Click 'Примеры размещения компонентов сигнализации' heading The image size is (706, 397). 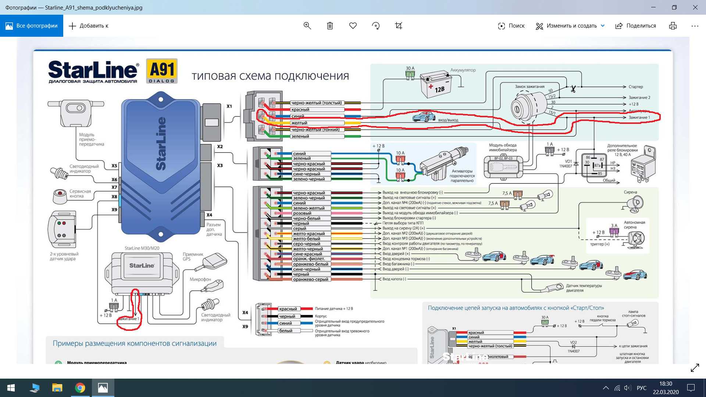(135, 343)
